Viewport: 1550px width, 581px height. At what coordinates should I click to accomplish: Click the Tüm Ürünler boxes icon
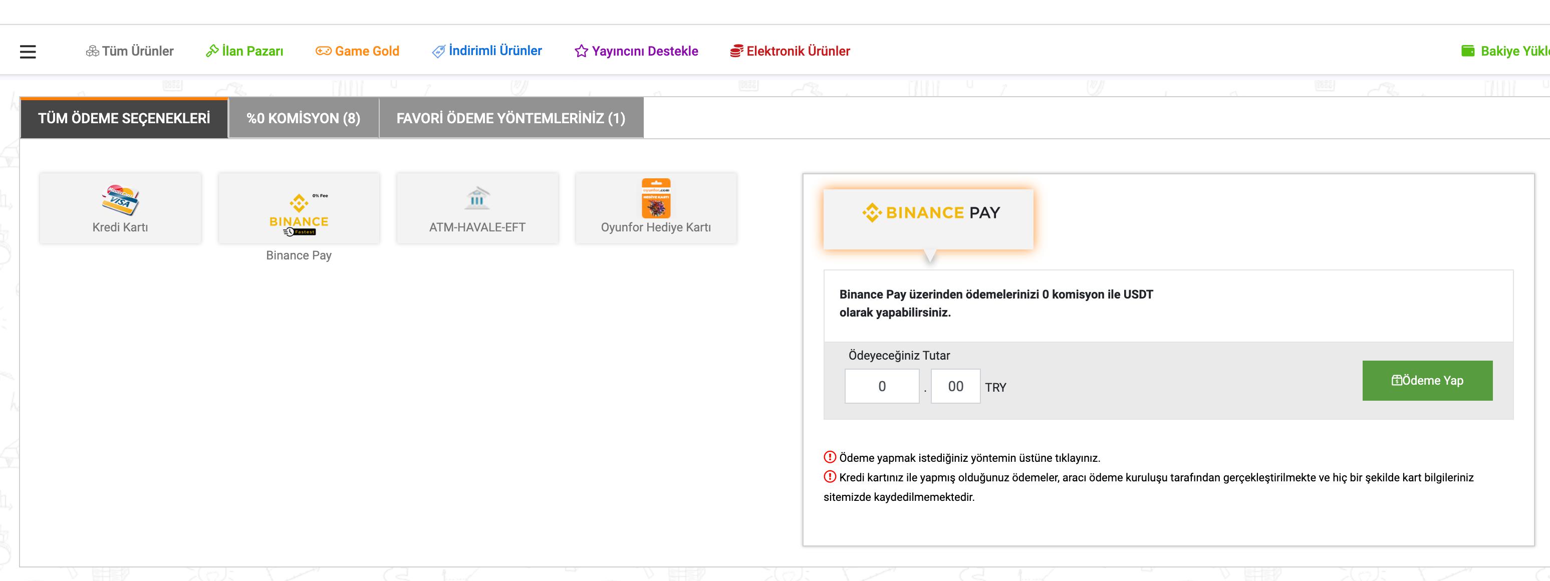92,51
